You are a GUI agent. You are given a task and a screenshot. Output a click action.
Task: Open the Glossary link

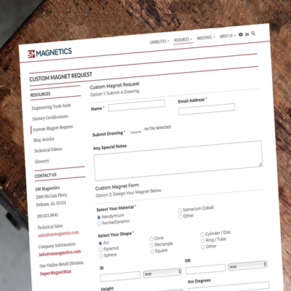point(41,162)
